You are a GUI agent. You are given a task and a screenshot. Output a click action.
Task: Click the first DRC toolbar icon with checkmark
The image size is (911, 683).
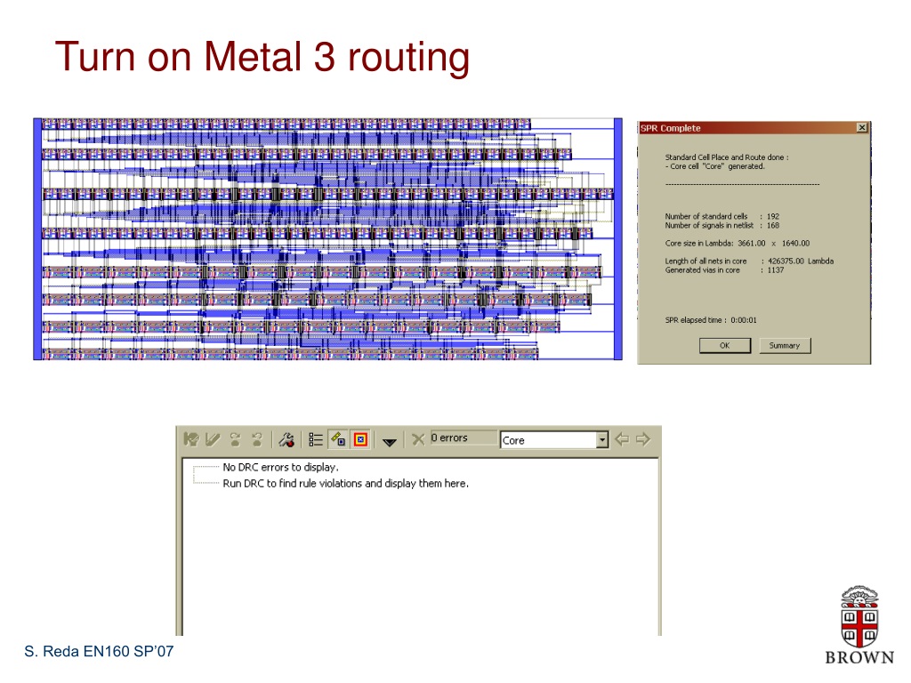(x=191, y=439)
